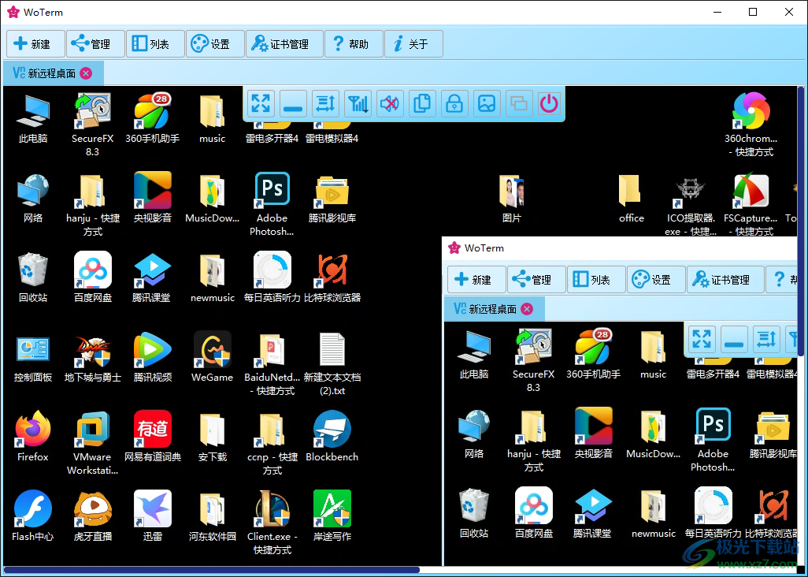Select the 360chrome shortcut icon
Viewport: 808px width, 577px height.
tap(751, 125)
